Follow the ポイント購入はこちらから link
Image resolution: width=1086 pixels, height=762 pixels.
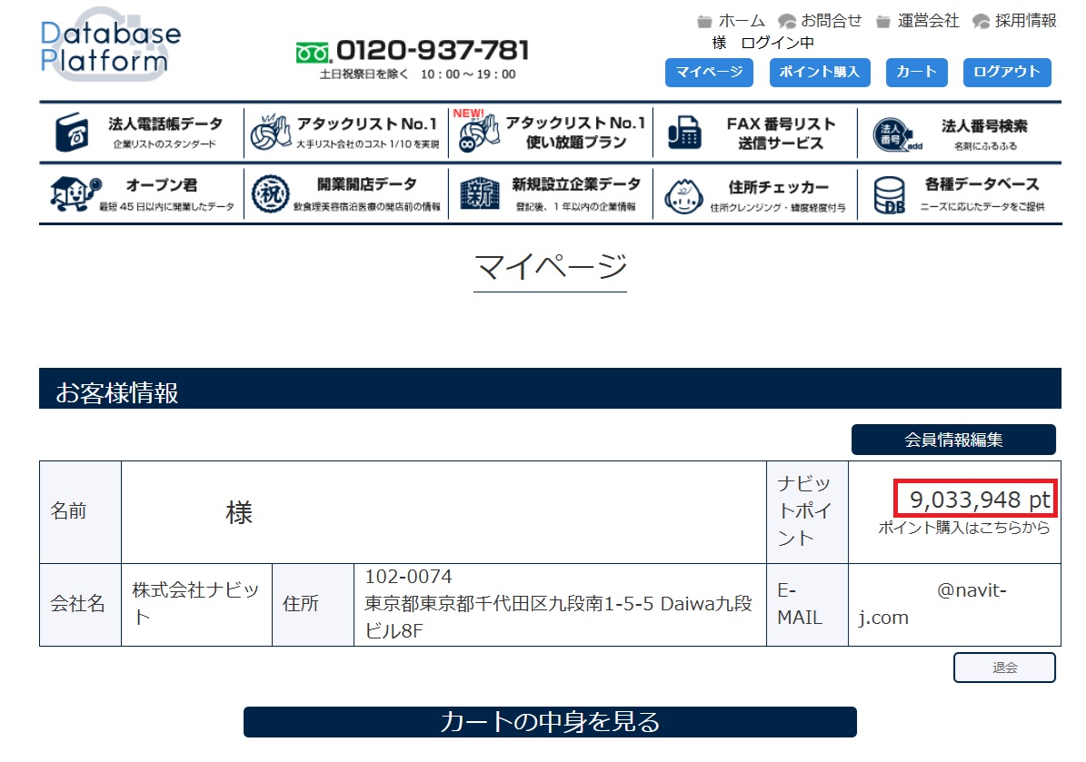click(963, 528)
